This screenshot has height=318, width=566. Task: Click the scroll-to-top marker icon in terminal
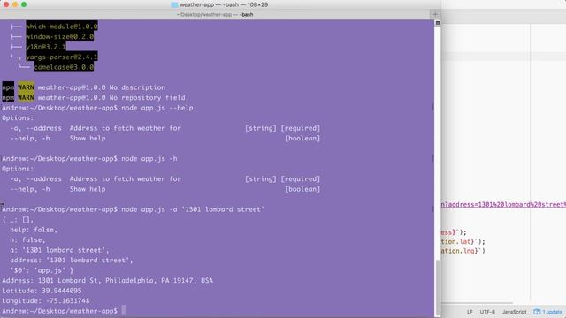tap(438, 23)
